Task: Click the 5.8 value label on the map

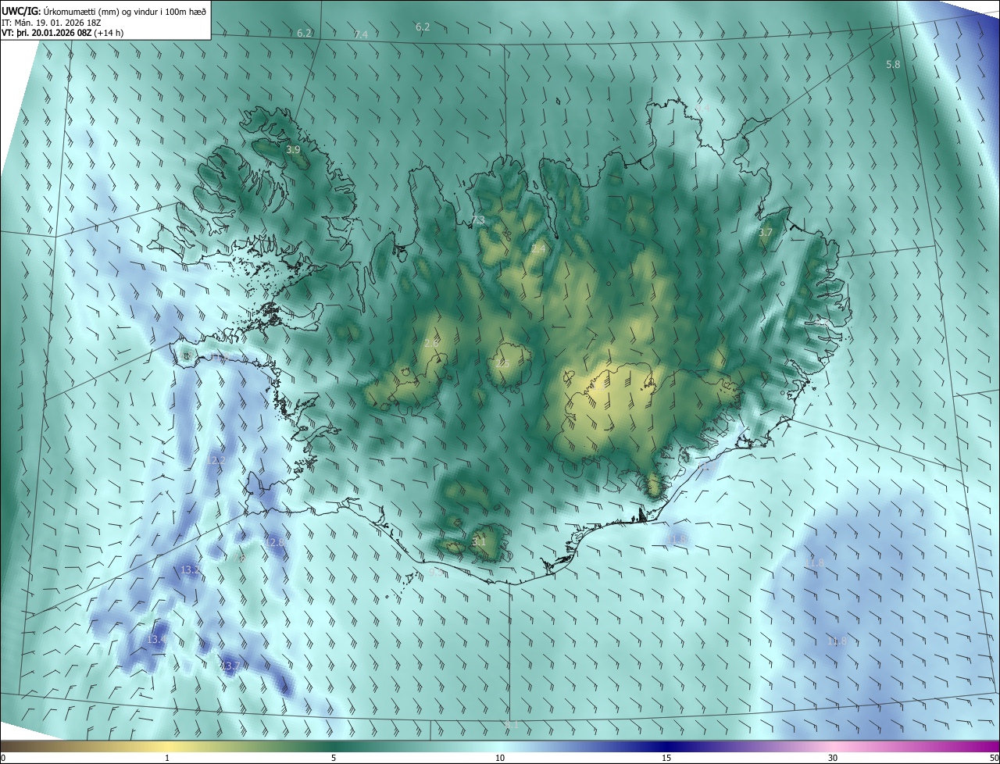Action: click(x=893, y=64)
